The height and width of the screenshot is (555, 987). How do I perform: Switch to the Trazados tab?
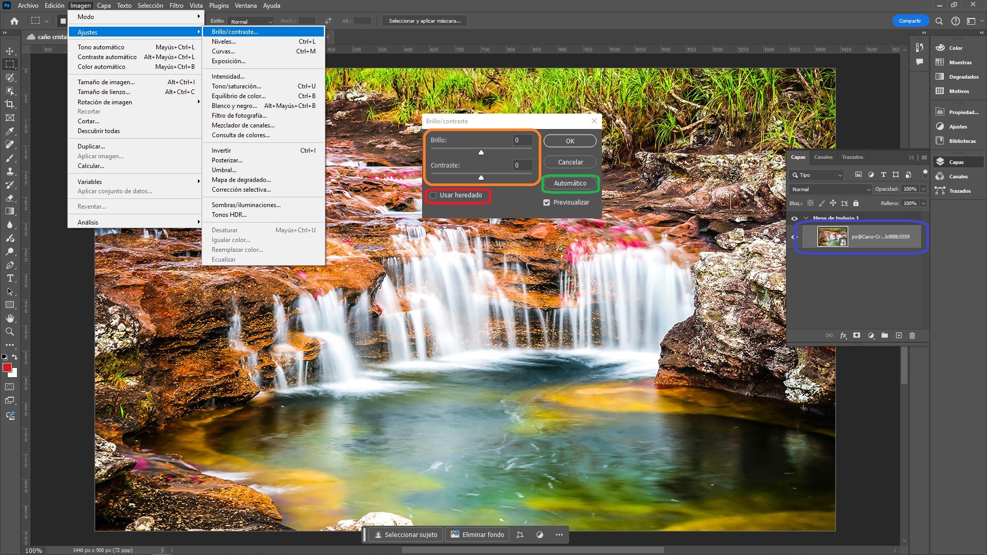click(852, 157)
